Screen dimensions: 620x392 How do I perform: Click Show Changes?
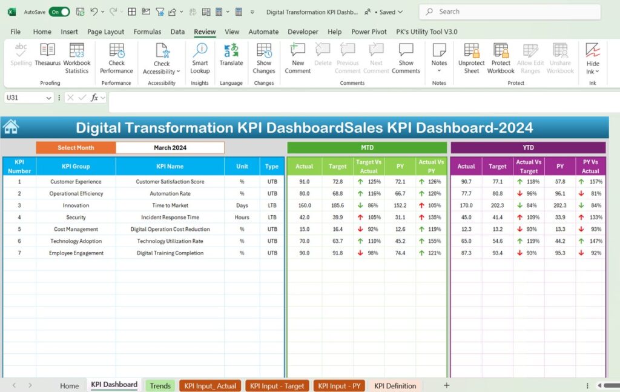tap(264, 59)
